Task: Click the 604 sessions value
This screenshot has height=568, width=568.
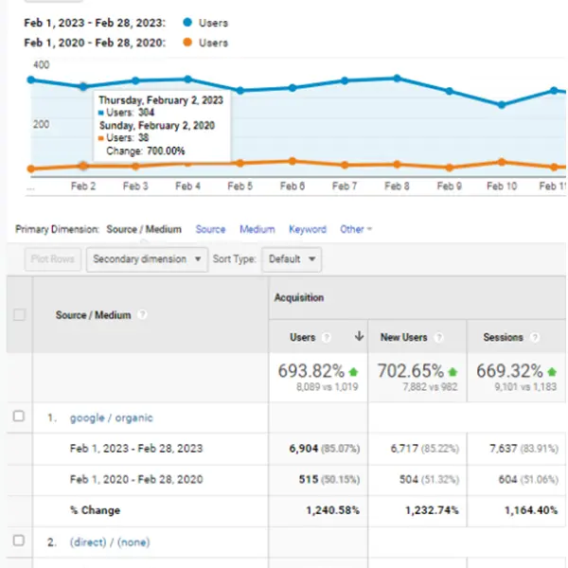Action: (x=507, y=479)
